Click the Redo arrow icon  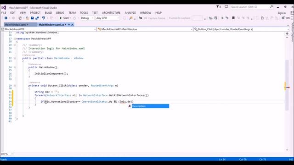point(51,18)
